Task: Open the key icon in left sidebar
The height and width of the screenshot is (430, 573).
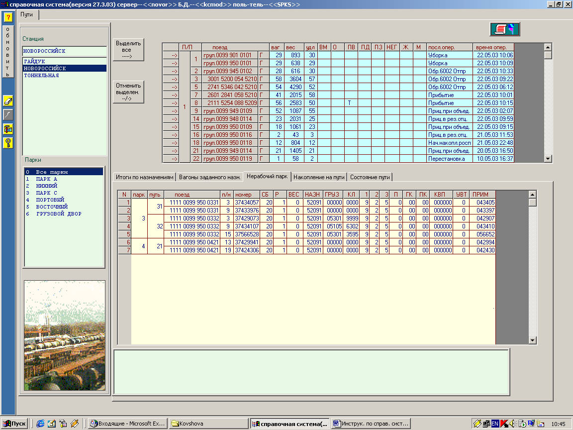Action: click(8, 143)
